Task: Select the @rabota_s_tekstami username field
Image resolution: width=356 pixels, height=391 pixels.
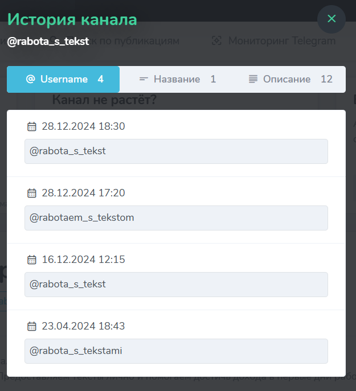Action: pos(176,351)
